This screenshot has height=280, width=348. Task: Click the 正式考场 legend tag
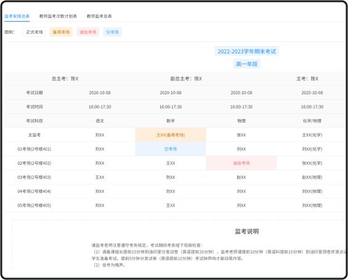pyautogui.click(x=35, y=32)
